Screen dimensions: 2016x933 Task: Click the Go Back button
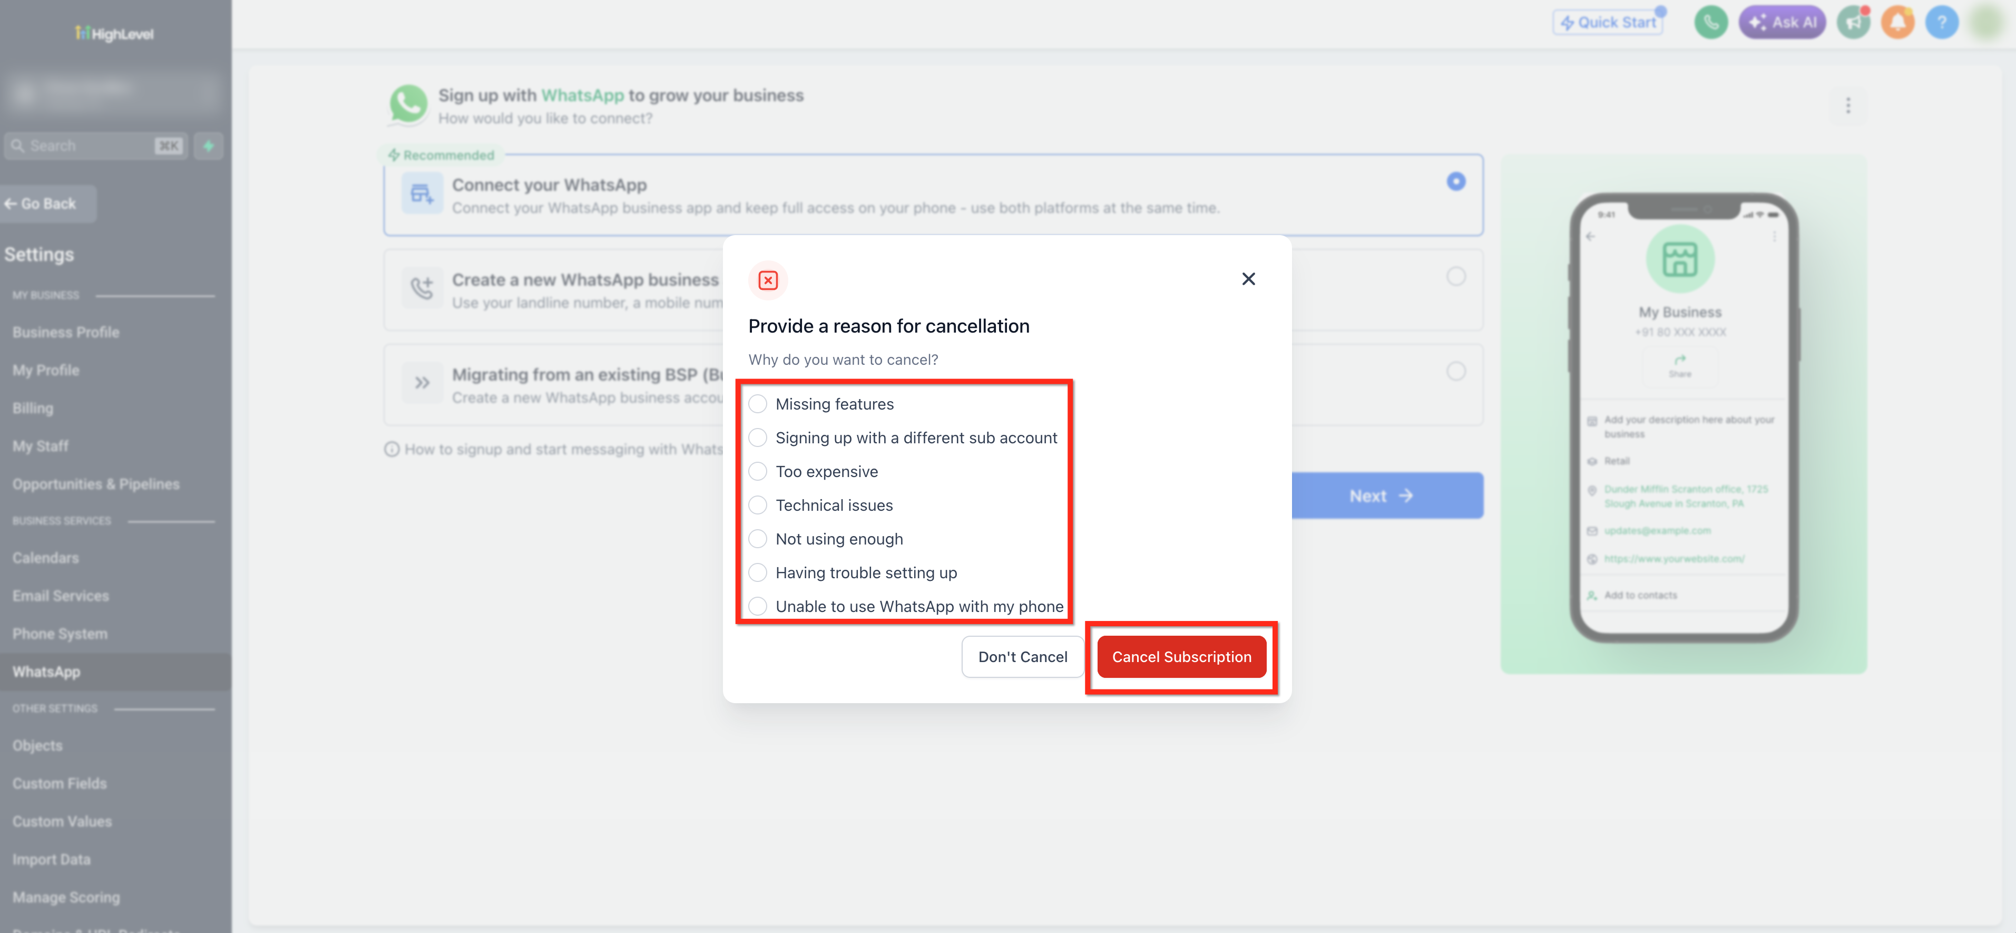coord(48,203)
